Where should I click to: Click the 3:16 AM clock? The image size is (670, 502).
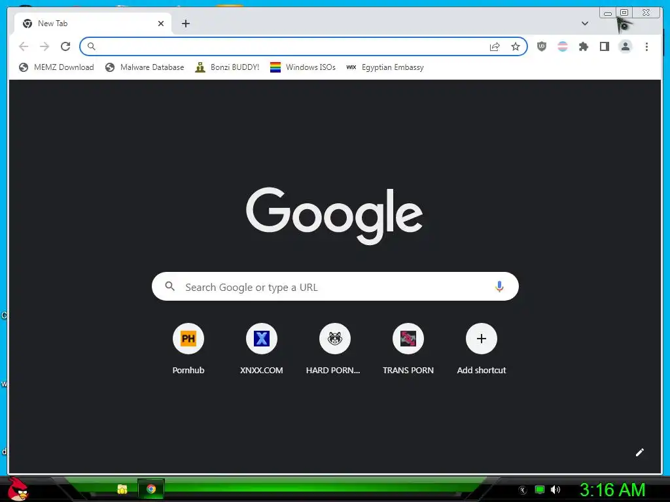[612, 490]
